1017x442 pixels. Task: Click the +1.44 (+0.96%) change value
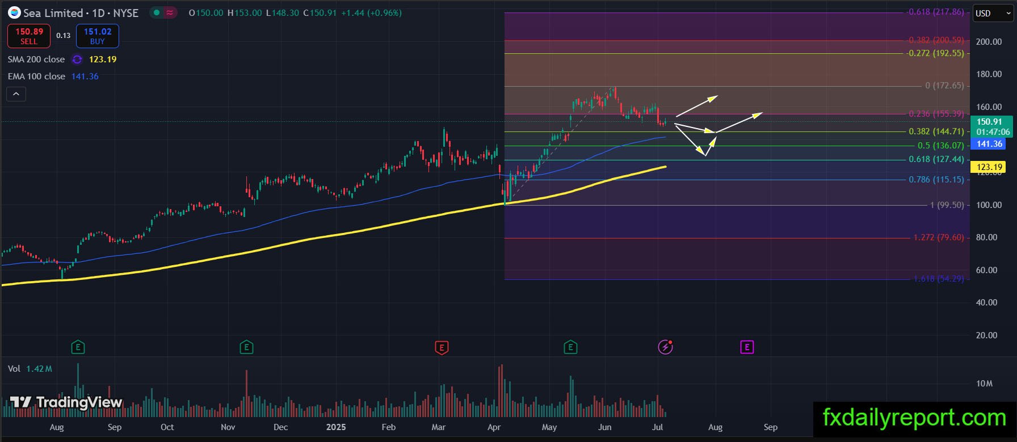click(371, 13)
